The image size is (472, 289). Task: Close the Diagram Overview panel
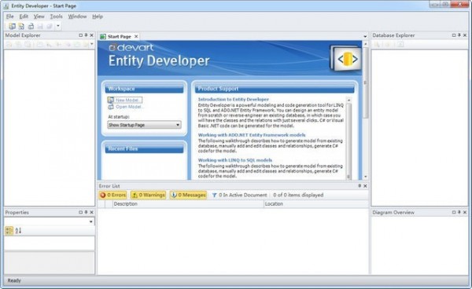(x=465, y=212)
